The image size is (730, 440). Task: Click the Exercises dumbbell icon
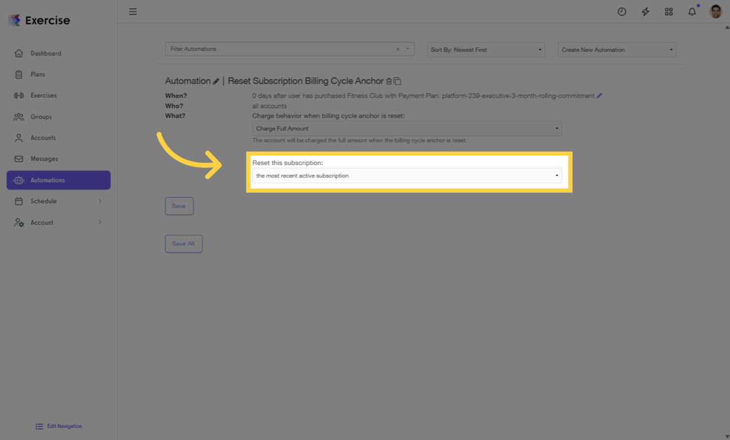tap(19, 96)
